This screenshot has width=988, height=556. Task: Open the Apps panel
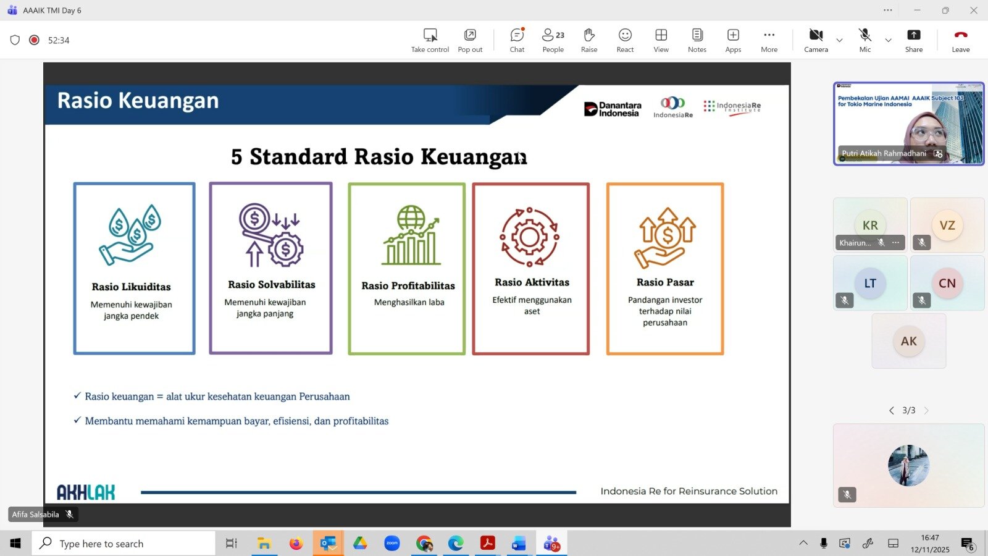point(733,40)
